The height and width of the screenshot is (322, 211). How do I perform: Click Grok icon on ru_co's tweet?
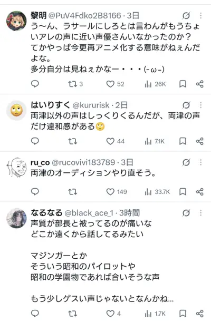(186, 162)
